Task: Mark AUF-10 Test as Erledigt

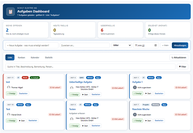Action: click(11, 120)
